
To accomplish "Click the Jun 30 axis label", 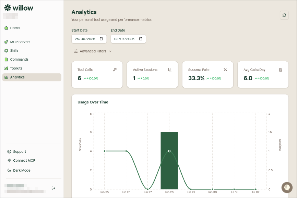I will pos(212,192).
